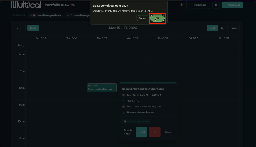Click the red trash delete button
Image resolution: width=256 pixels, height=147 pixels.
(x=155, y=132)
